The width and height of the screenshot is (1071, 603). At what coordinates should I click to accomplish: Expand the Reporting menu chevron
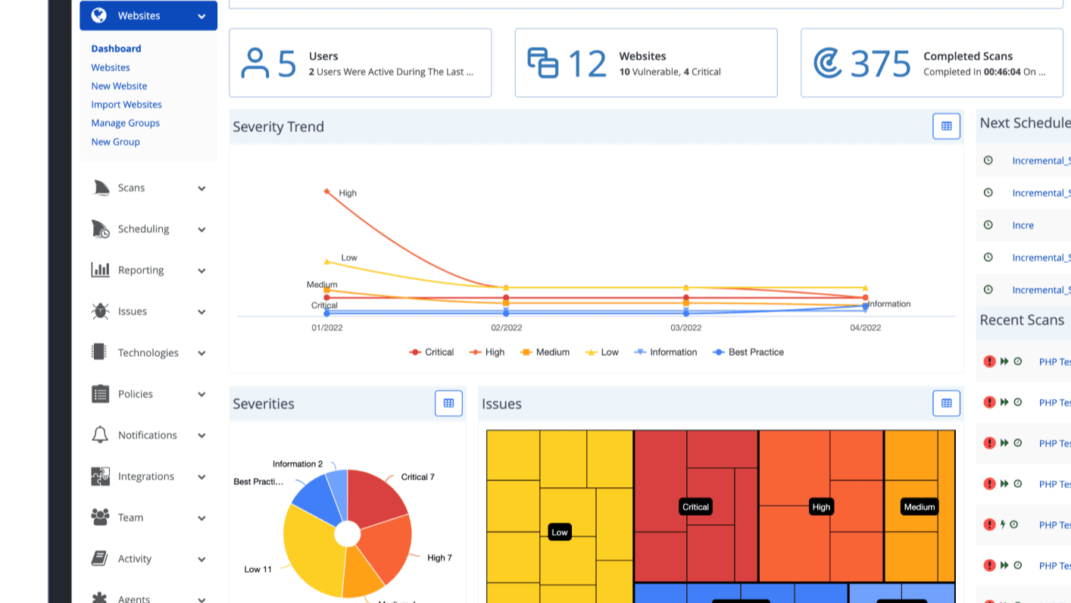201,270
